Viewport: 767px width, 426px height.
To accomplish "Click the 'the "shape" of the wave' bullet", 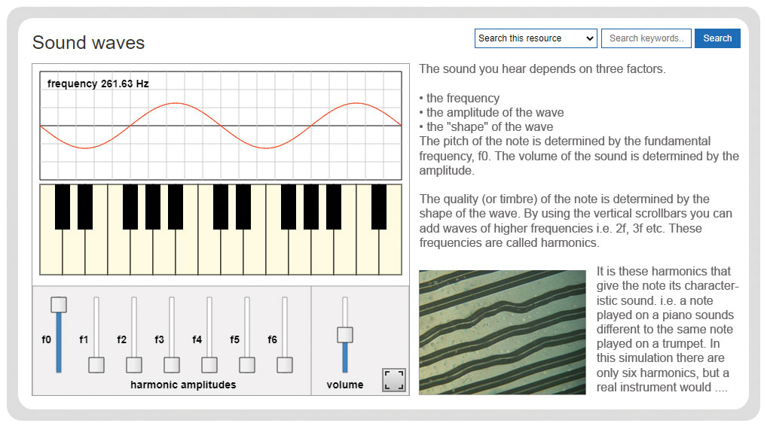I will point(490,126).
